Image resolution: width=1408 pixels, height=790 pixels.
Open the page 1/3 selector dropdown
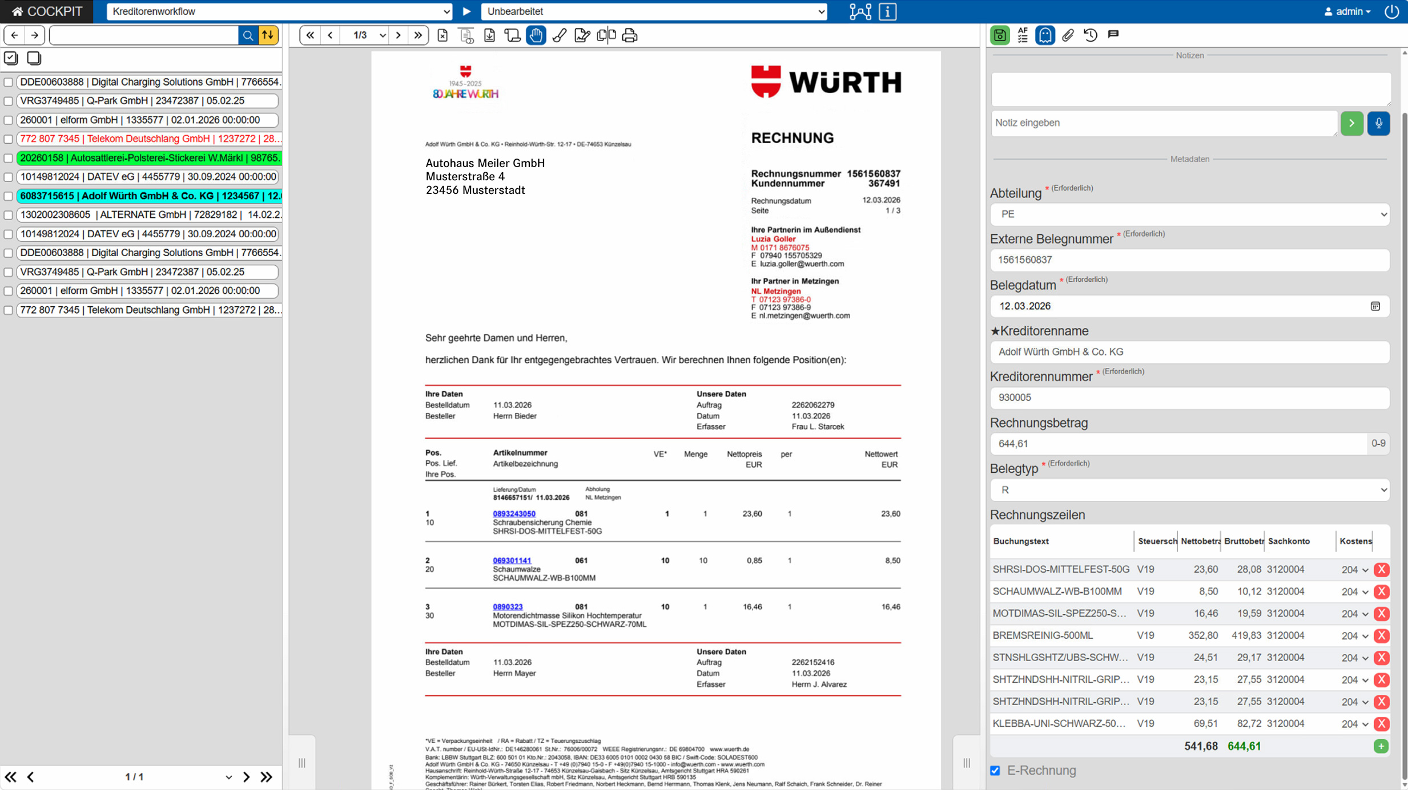pos(365,35)
